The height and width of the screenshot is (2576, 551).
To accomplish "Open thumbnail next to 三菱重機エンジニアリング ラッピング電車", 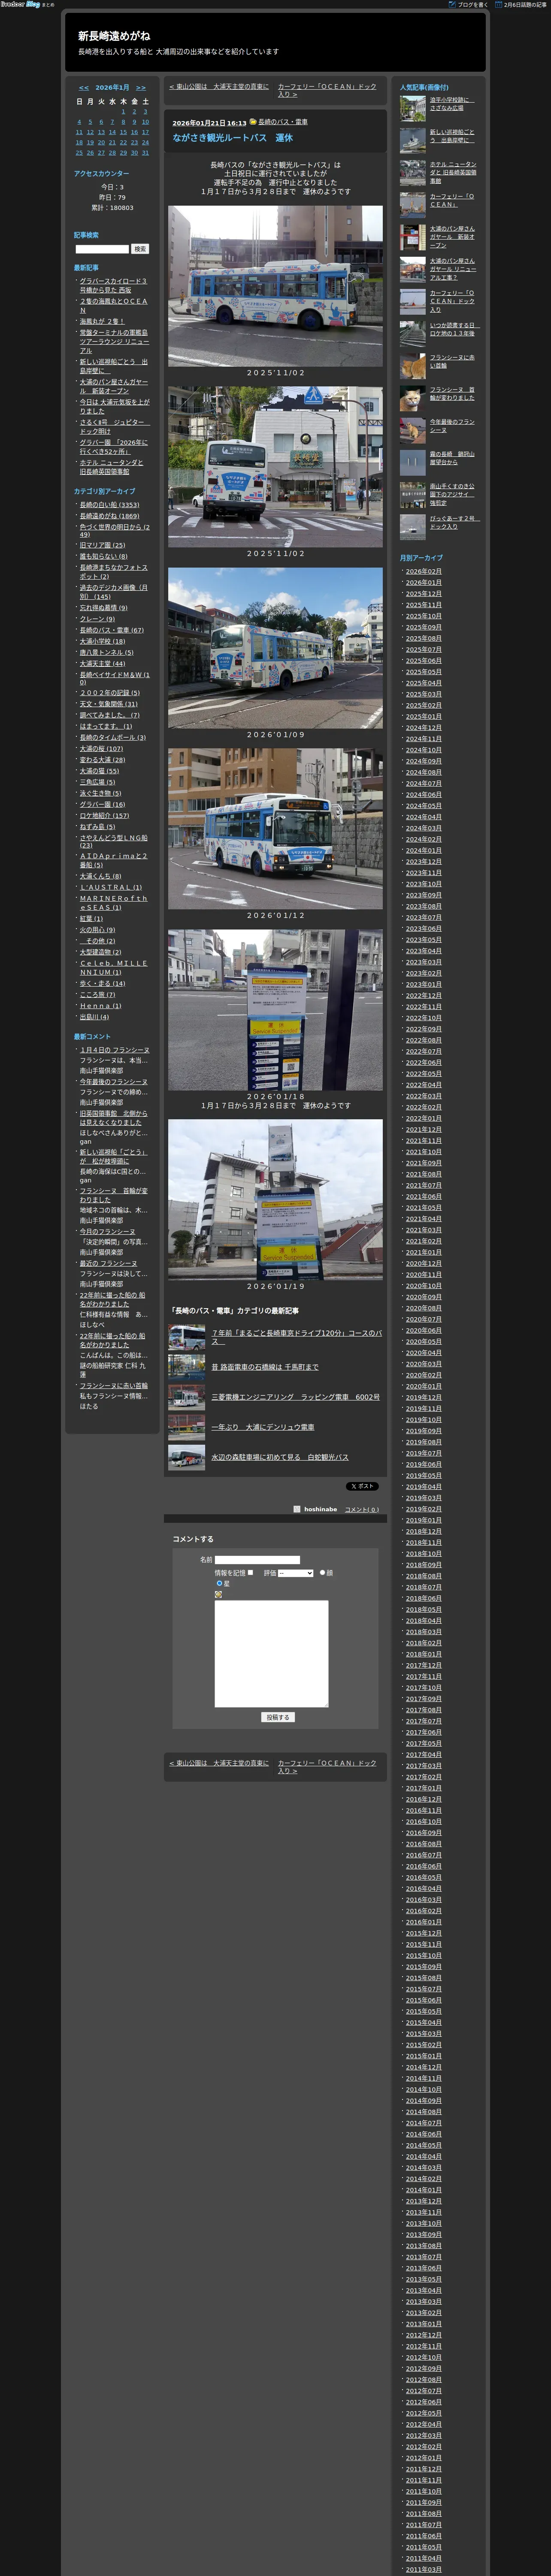I will (187, 1397).
